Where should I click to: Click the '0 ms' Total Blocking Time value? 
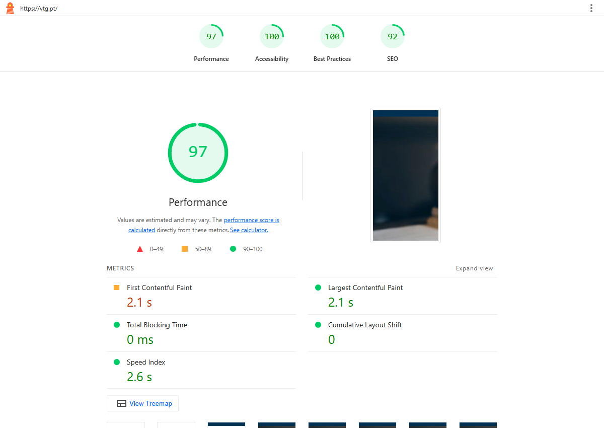point(140,339)
